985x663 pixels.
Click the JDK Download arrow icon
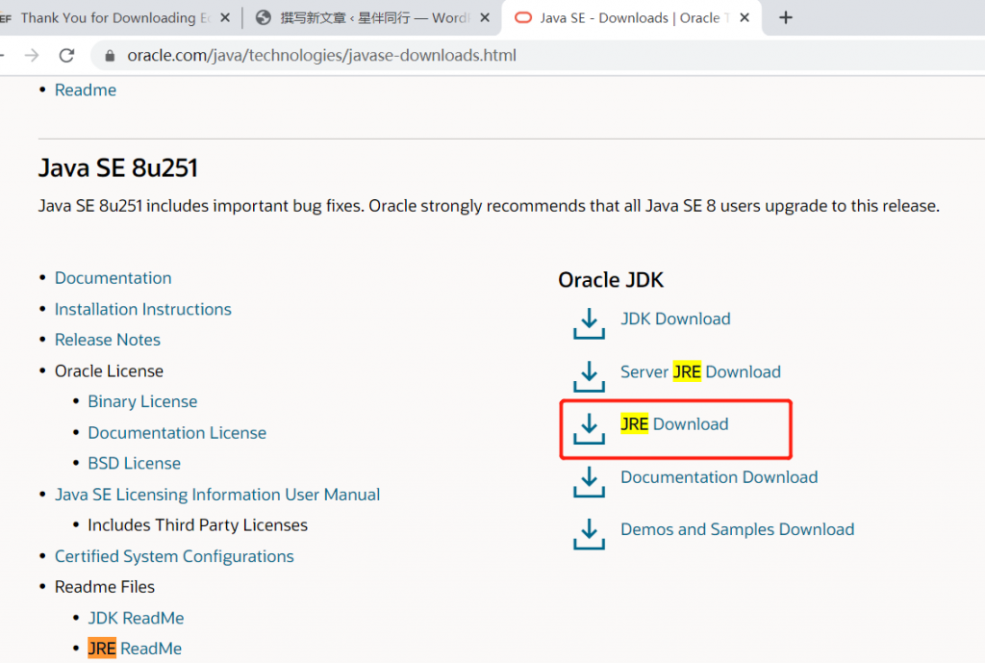[x=589, y=323]
